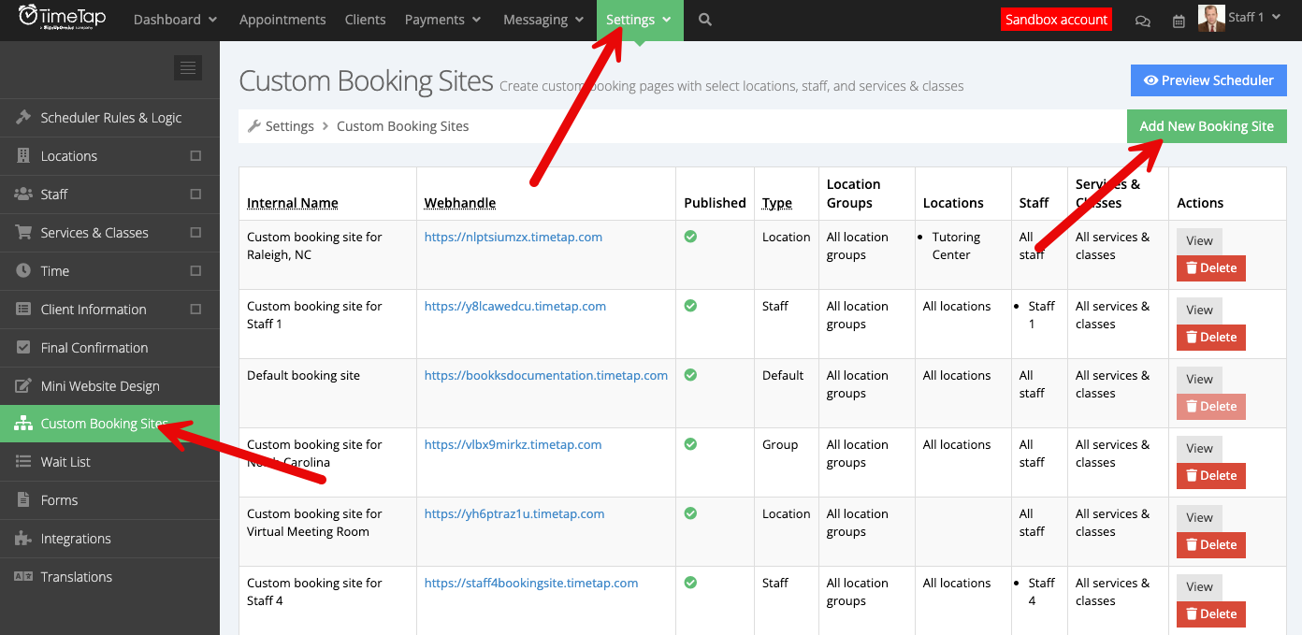Click the Integrations puzzle icon

pyautogui.click(x=23, y=539)
